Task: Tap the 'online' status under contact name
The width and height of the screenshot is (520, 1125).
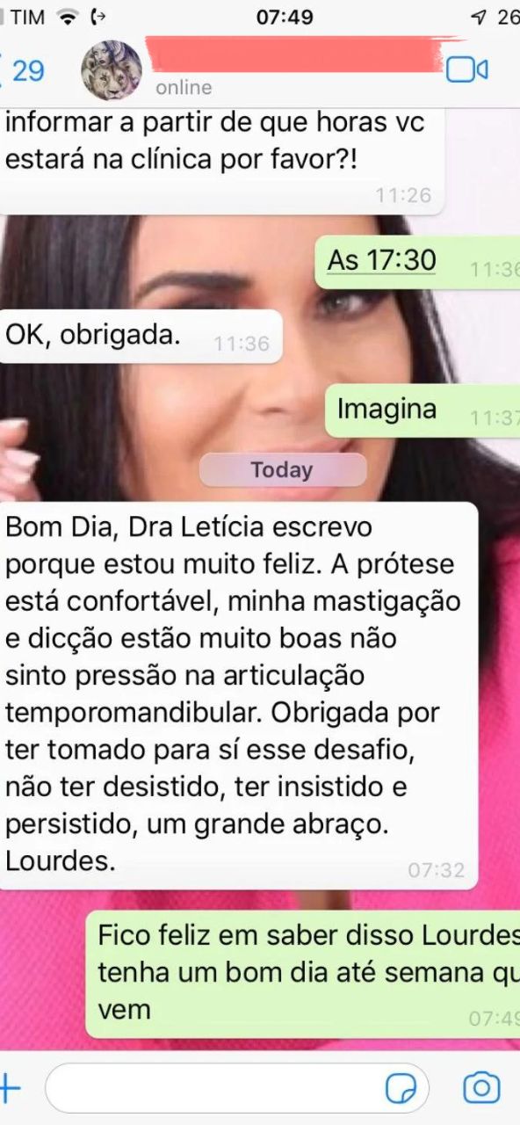Action: [x=184, y=88]
